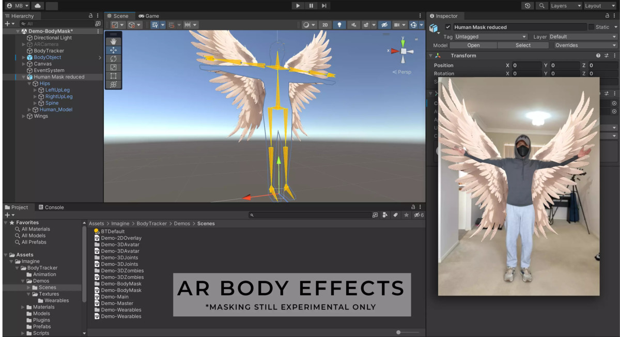The image size is (620, 337).
Task: Activate the Hand pan tool
Action: point(113,41)
